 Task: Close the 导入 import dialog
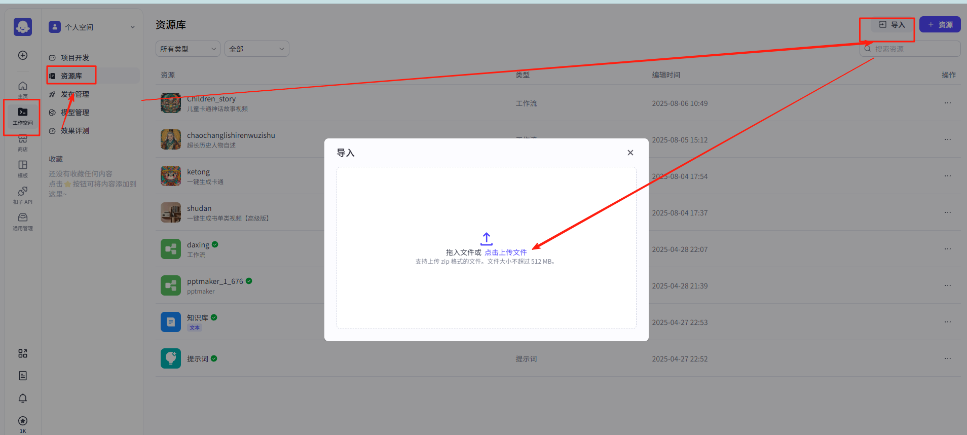pyautogui.click(x=630, y=153)
